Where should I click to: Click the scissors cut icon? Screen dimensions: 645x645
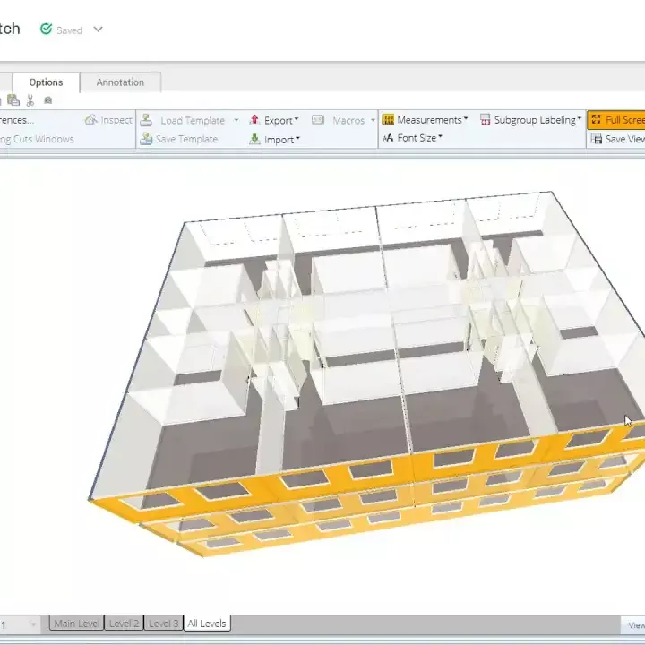pos(30,100)
